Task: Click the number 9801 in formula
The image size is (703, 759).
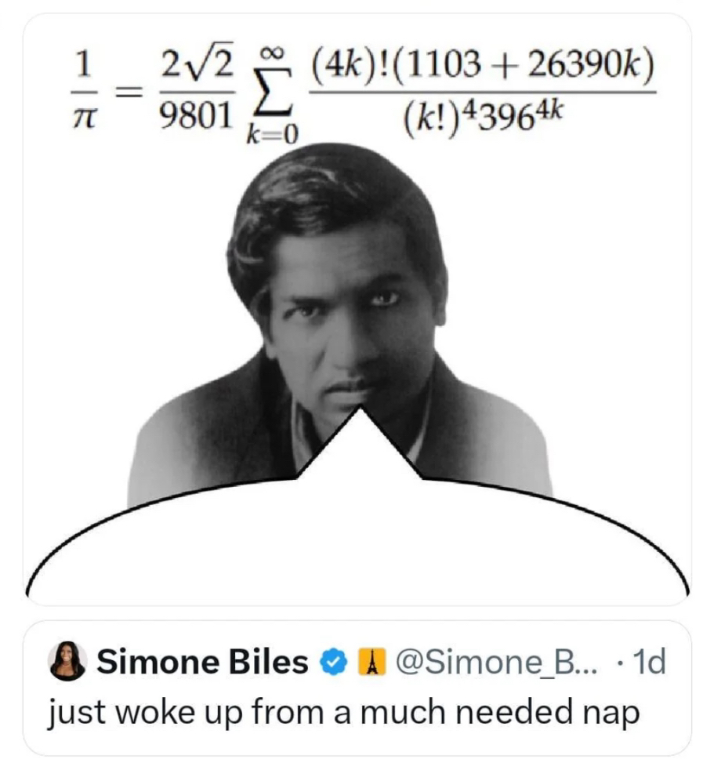Action: pos(196,117)
